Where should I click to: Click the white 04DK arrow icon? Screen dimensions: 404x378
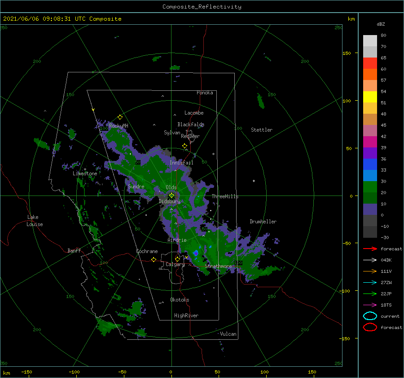coord(370,260)
